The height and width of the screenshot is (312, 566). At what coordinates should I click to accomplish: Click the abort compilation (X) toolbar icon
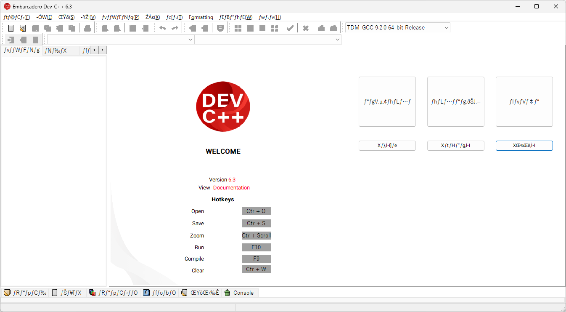[x=305, y=27]
